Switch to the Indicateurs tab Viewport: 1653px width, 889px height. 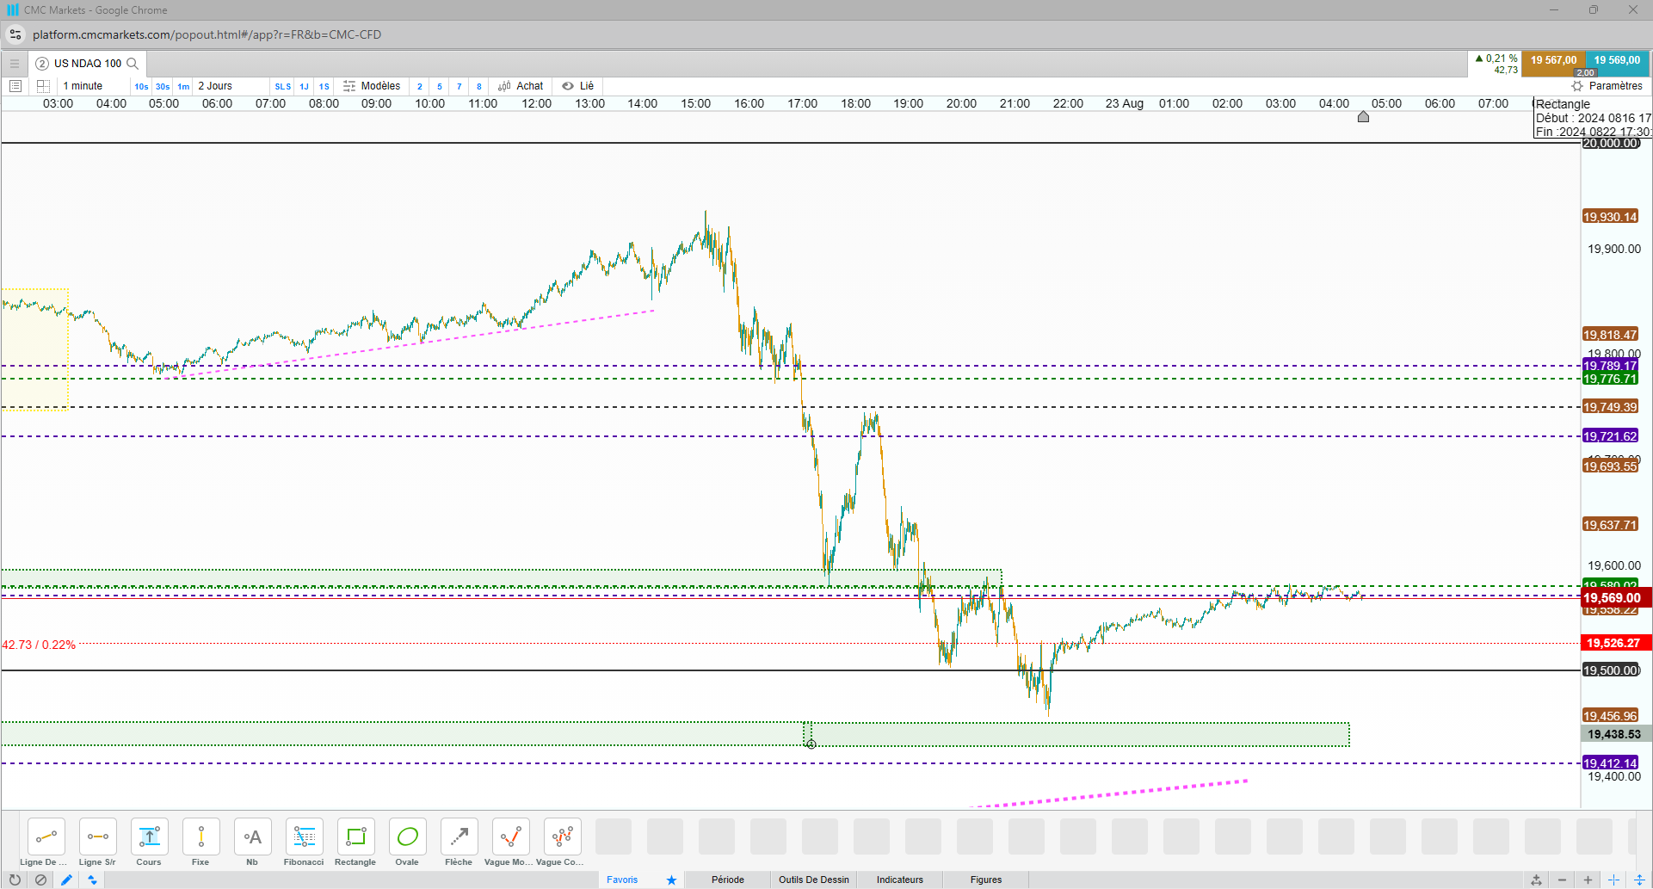click(900, 880)
